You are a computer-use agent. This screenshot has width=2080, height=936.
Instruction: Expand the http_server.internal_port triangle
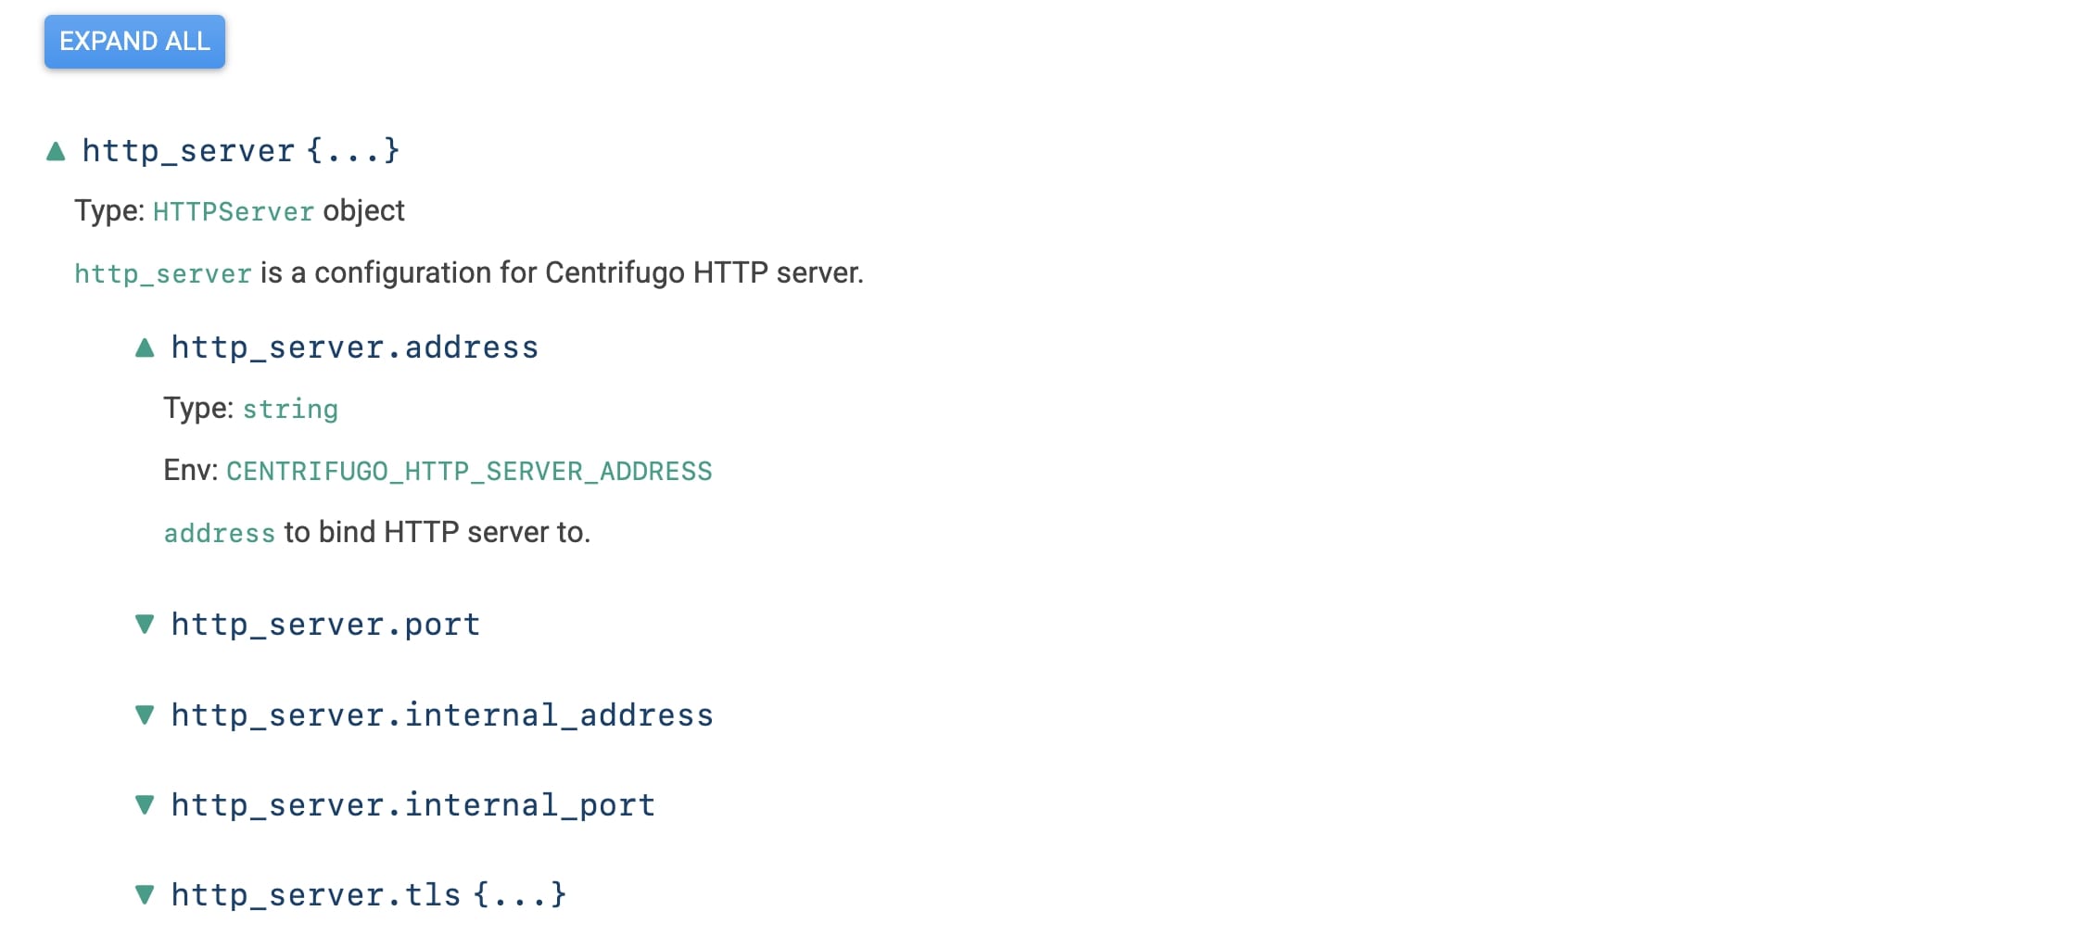point(145,804)
